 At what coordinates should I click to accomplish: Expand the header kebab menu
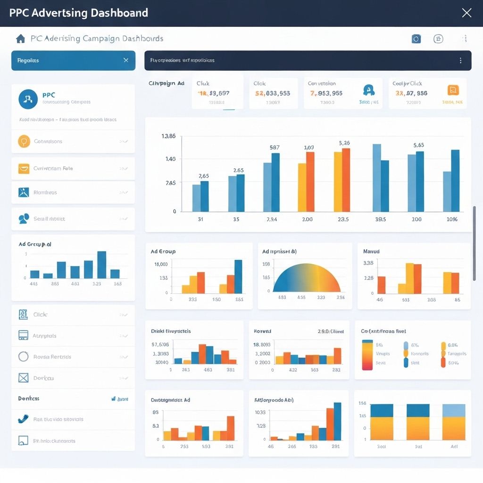(x=466, y=39)
